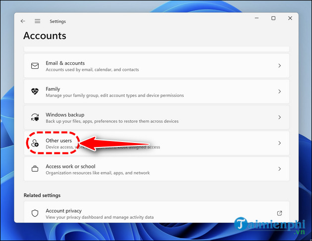Viewport: 312px width, 241px height.
Task: Click the Settings window title
Action: (58, 21)
